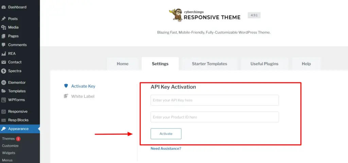This screenshot has height=163, width=348.
Task: Click the REA chart icon
Action: (x=3, y=53)
